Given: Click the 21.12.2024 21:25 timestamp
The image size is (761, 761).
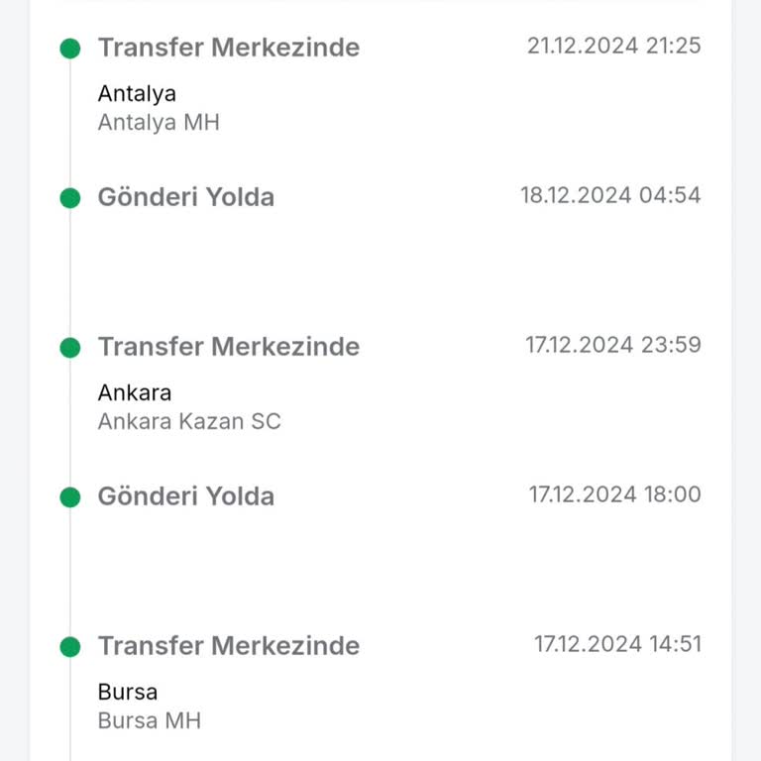Looking at the screenshot, I should coord(613,46).
